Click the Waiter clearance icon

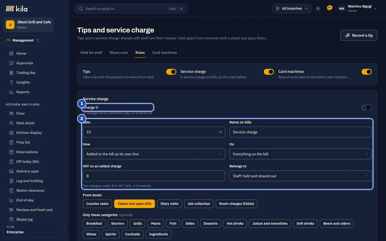pyautogui.click(x=11, y=190)
